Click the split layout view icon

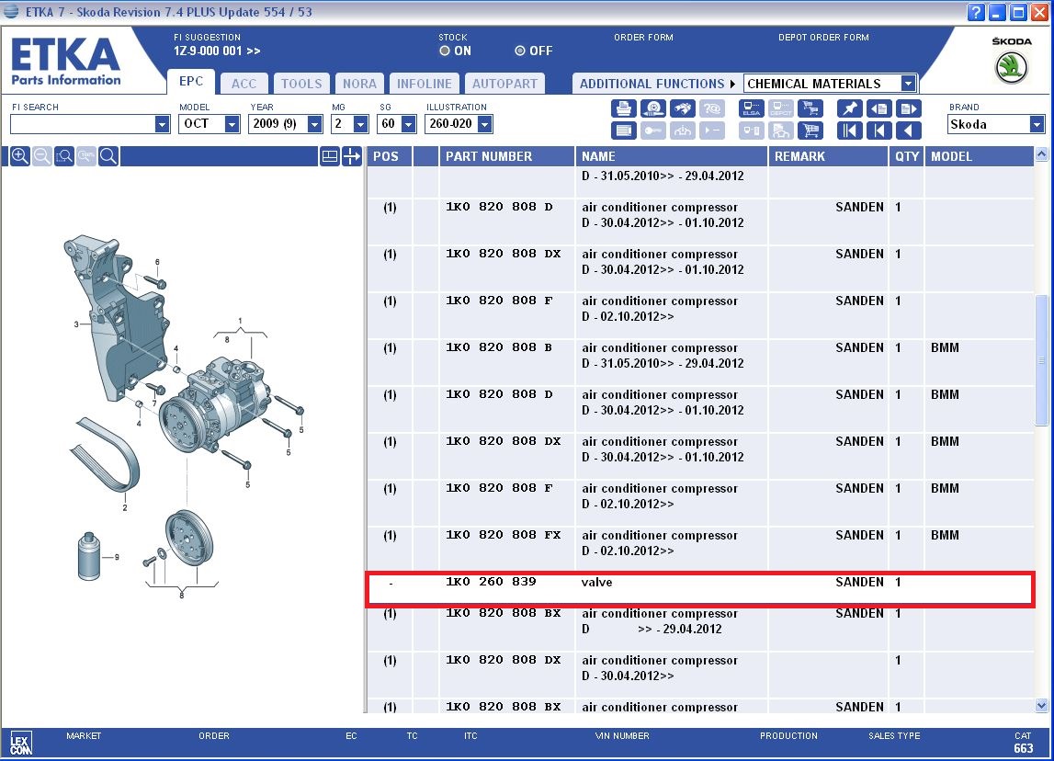(x=329, y=157)
